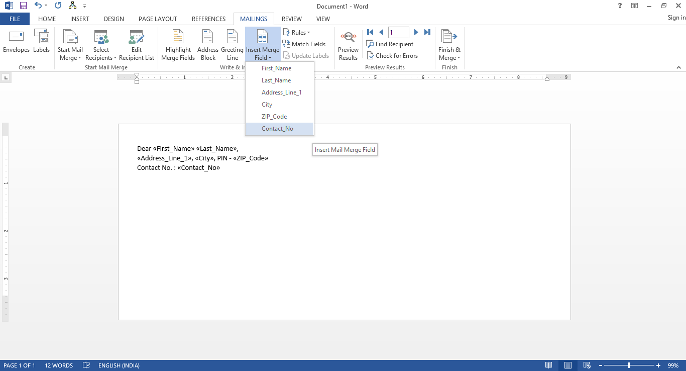Select Last_Name from merge field list
The height and width of the screenshot is (371, 686).
pyautogui.click(x=276, y=80)
